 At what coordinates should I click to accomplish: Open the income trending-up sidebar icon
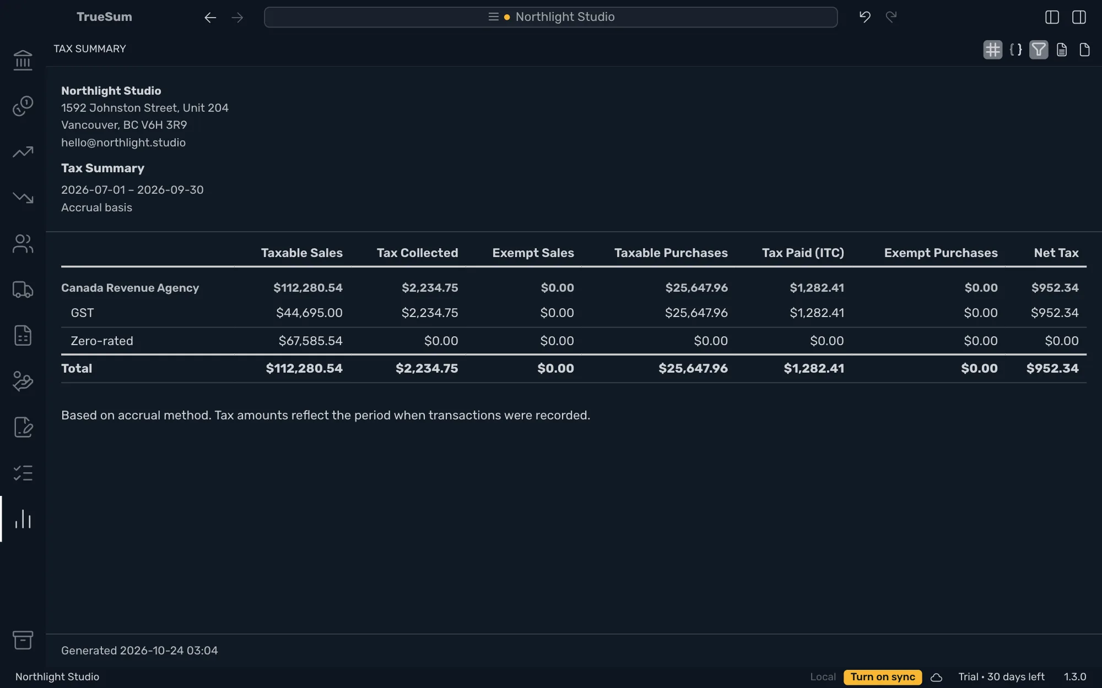[23, 152]
